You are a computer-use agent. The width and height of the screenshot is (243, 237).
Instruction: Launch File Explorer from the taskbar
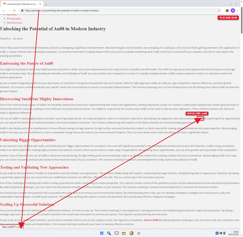(x=124, y=234)
